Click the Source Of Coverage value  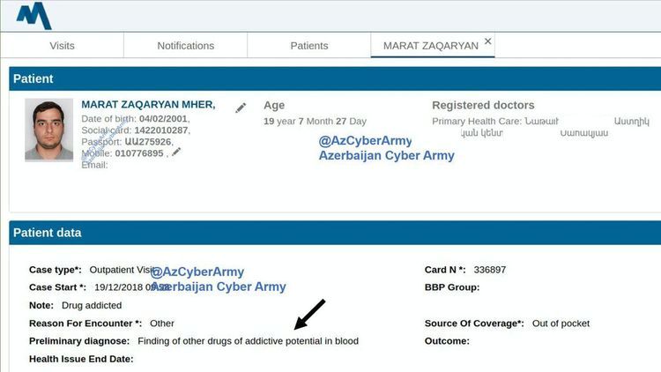[x=560, y=324]
